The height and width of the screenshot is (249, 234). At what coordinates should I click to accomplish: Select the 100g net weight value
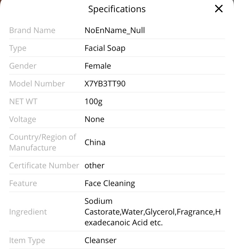coord(94,102)
